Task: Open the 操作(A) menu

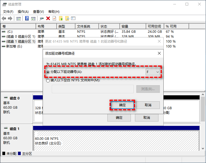Action: pyautogui.click(x=23, y=12)
